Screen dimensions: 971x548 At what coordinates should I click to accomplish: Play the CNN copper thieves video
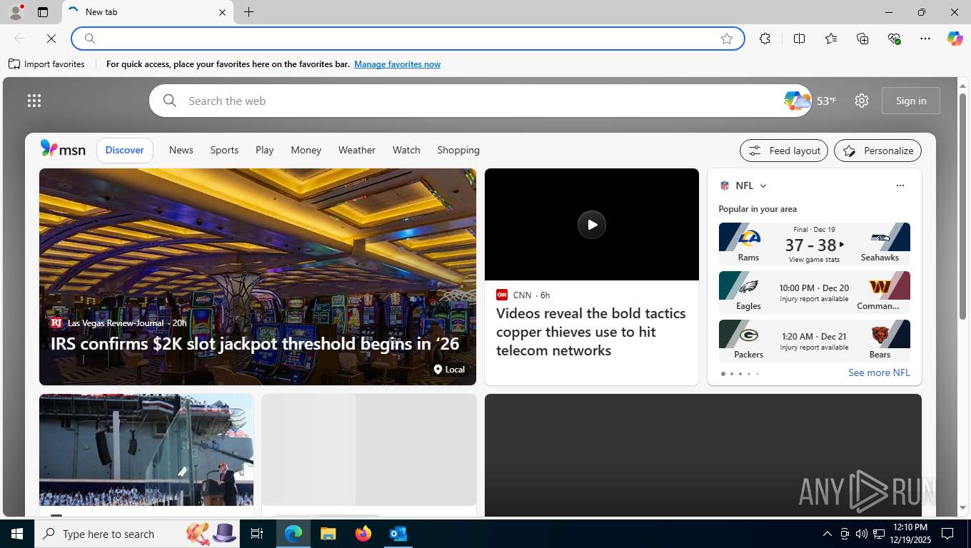click(x=592, y=225)
